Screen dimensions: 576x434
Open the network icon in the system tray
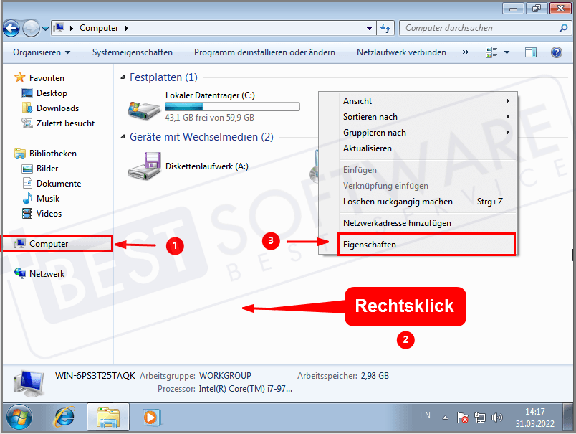tap(479, 418)
